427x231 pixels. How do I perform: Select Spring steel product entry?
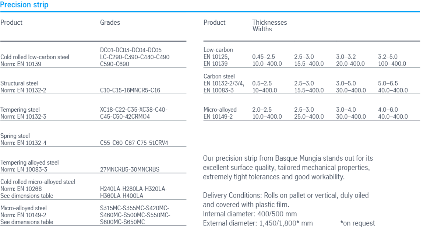click(x=23, y=140)
